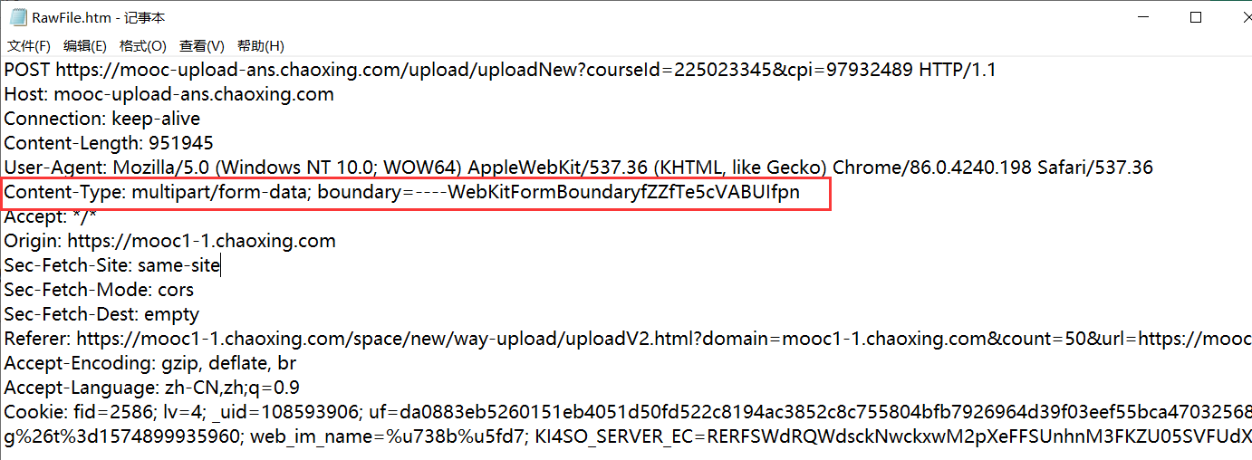Click the Cookie header line
This screenshot has width=1252, height=460.
point(625,412)
